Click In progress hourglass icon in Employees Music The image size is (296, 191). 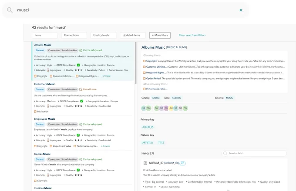click(x=48, y=140)
